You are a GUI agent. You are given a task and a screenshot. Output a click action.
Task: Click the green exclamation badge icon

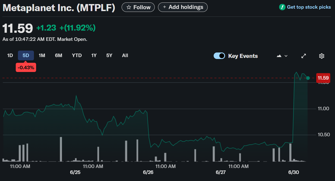click(282, 7)
